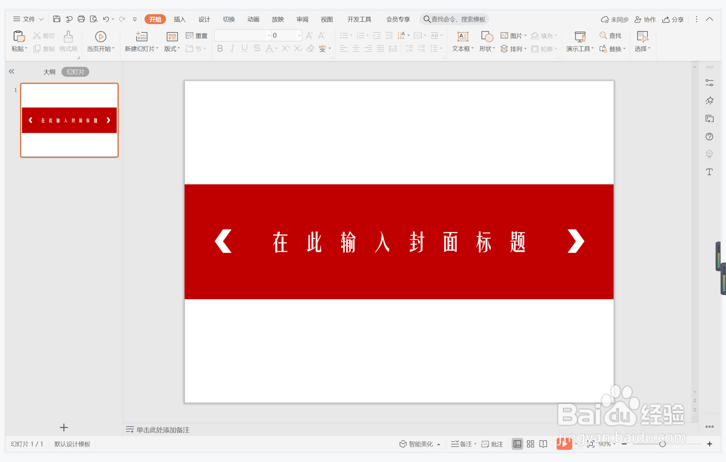The image size is (726, 462).
Task: Toggle center text alignment
Action: 356,48
